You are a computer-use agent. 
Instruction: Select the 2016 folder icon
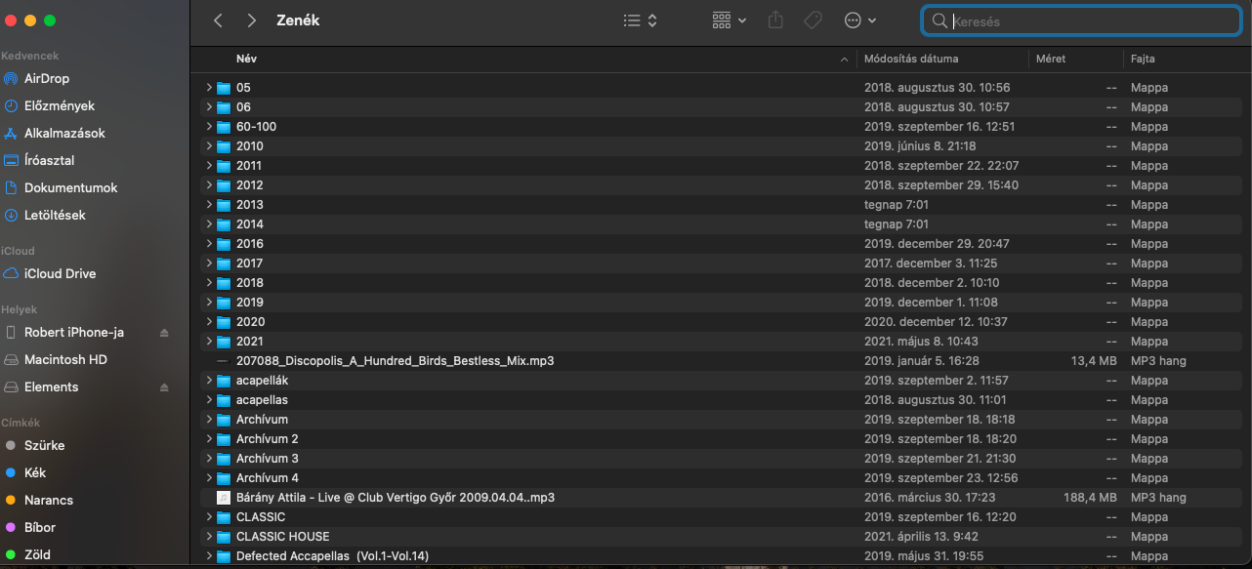224,244
